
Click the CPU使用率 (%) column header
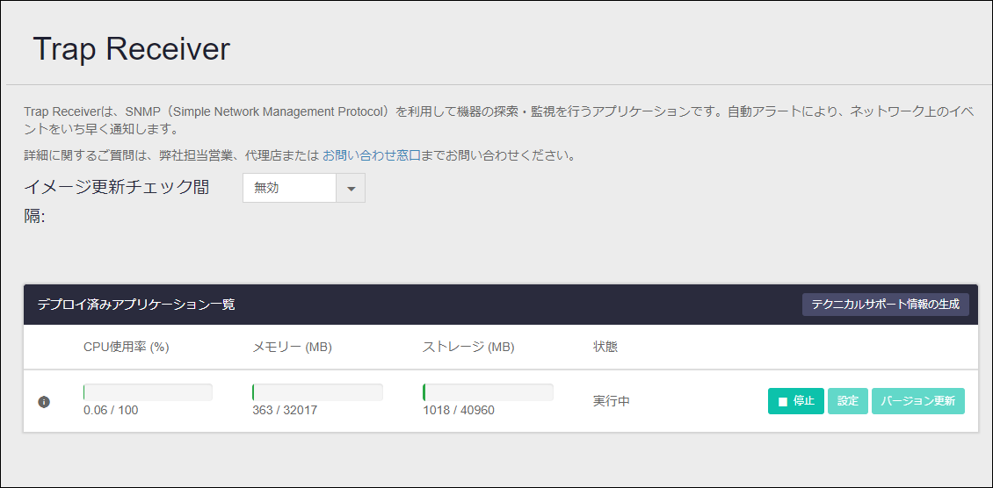click(x=126, y=347)
